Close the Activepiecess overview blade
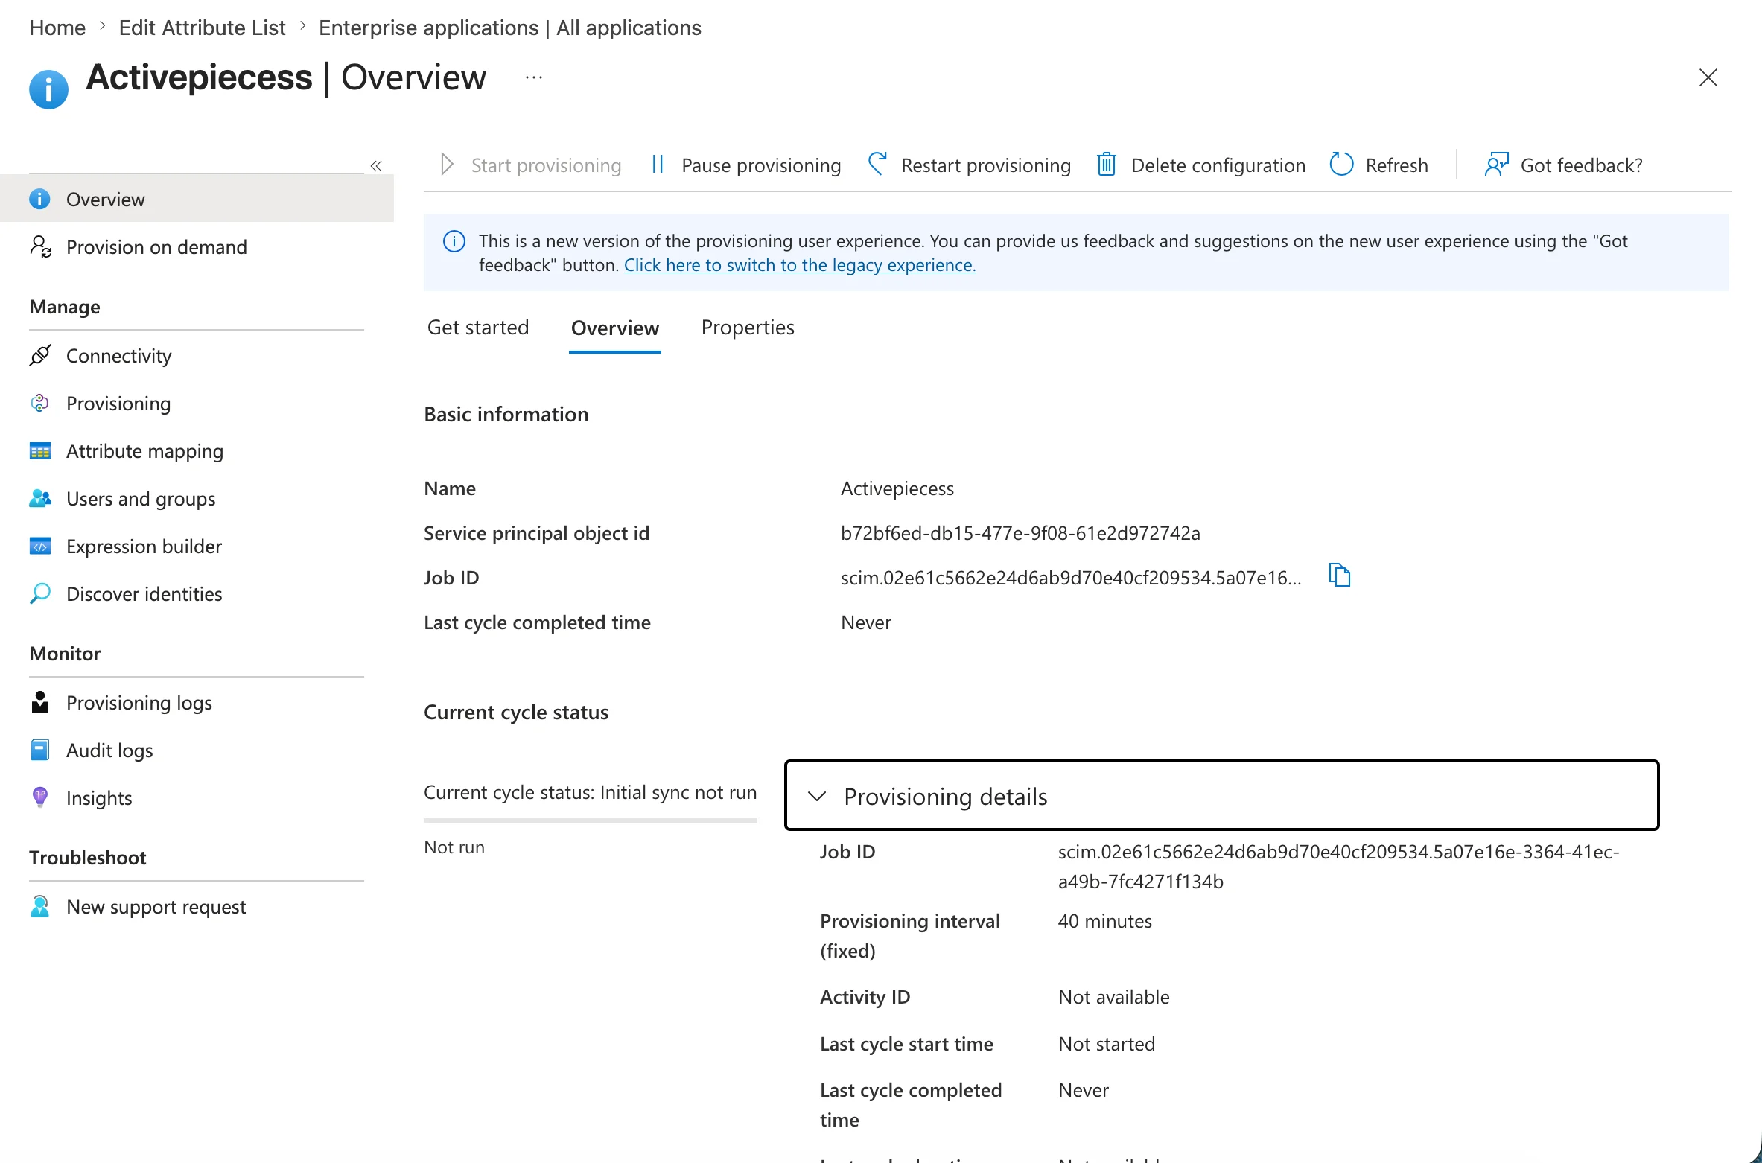The width and height of the screenshot is (1762, 1163). point(1708,77)
